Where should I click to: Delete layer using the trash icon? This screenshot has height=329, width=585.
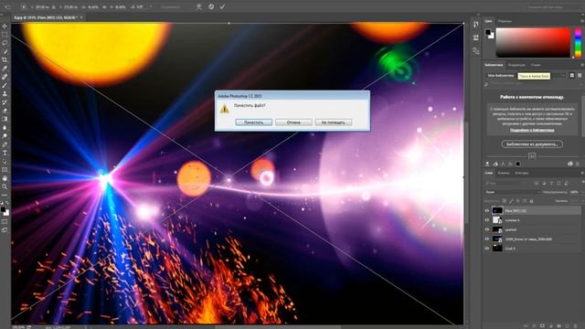pyautogui.click(x=576, y=325)
